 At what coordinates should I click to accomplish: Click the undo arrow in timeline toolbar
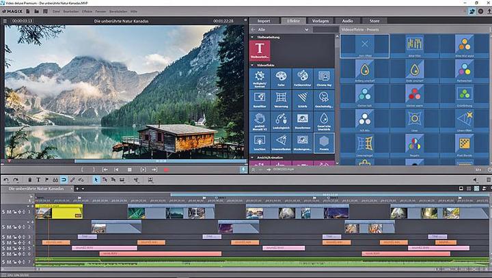click(x=6, y=180)
